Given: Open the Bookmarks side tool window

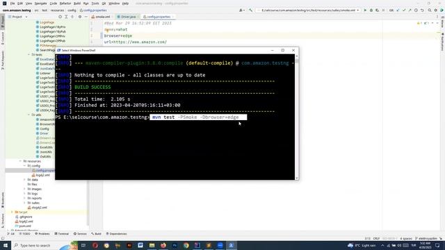Looking at the screenshot, I should click(x=3, y=200).
